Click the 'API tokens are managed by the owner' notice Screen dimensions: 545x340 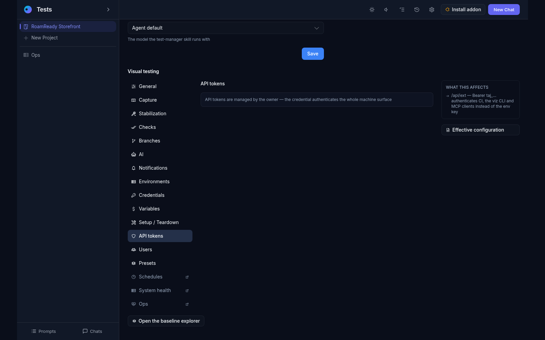click(317, 100)
